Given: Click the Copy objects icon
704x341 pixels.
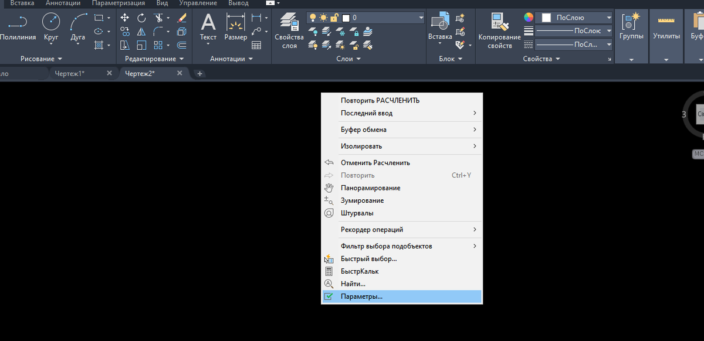Looking at the screenshot, I should point(125,32).
